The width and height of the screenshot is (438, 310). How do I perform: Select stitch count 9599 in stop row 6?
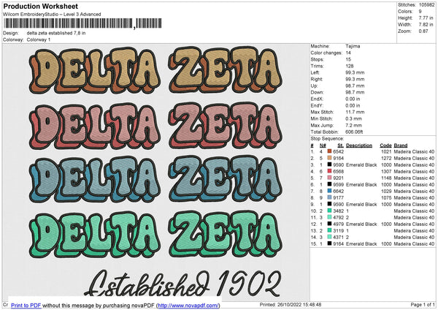[x=338, y=184]
